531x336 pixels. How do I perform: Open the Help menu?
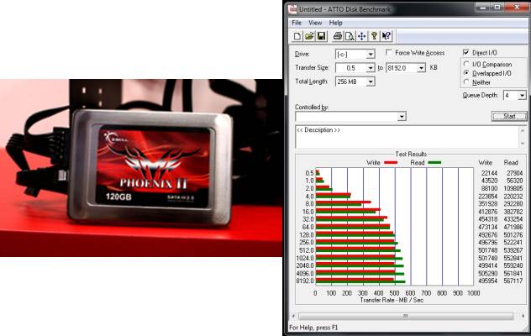335,23
